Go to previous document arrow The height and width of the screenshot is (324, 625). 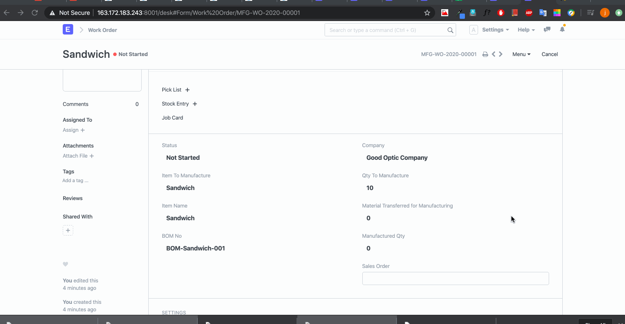tap(493, 54)
